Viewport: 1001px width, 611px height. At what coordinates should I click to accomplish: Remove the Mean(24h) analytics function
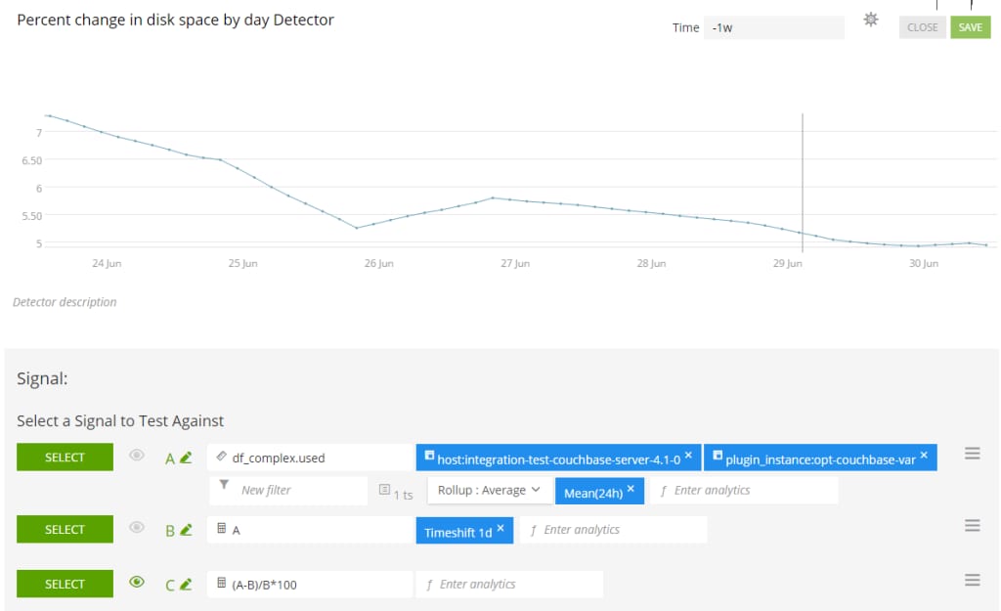tap(631, 489)
